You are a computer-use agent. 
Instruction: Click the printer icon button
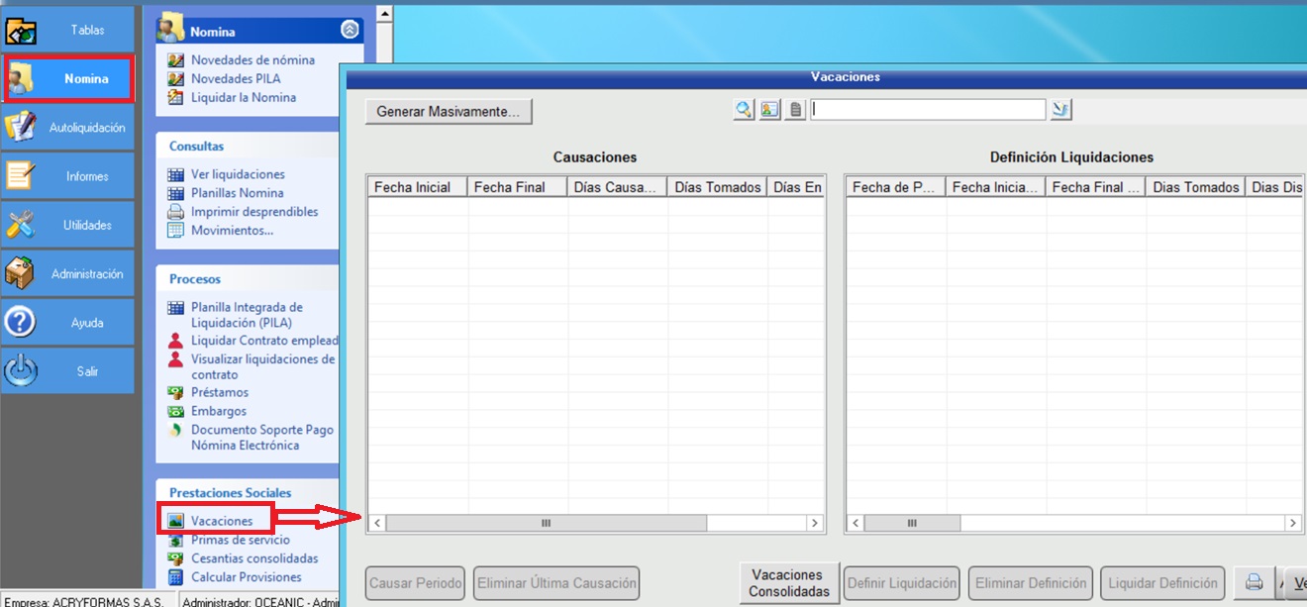click(x=1254, y=582)
